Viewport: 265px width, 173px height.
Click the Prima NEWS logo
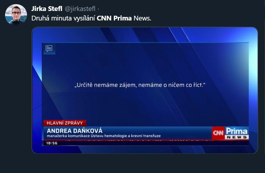tap(237, 133)
